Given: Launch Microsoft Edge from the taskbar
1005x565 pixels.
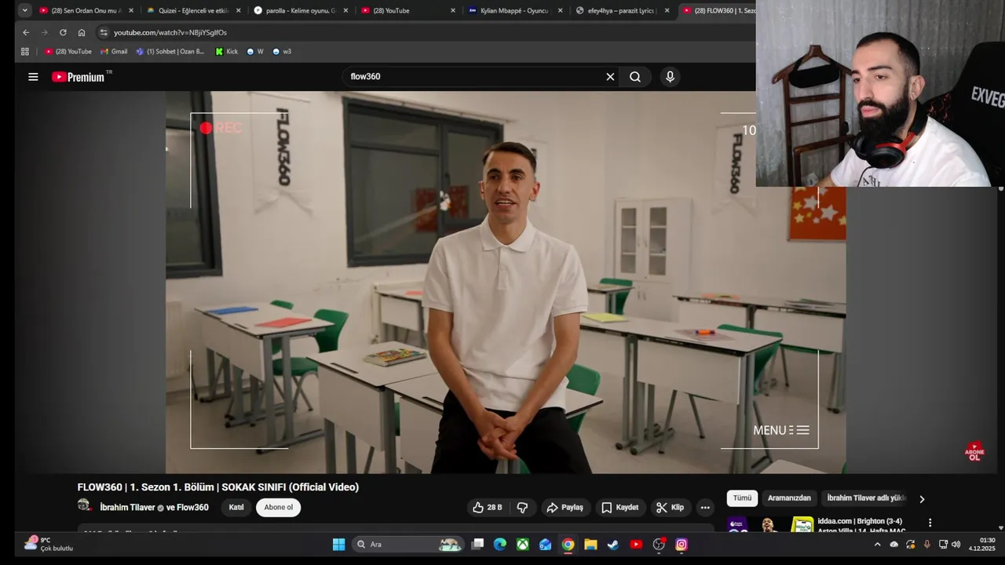Looking at the screenshot, I should [500, 545].
